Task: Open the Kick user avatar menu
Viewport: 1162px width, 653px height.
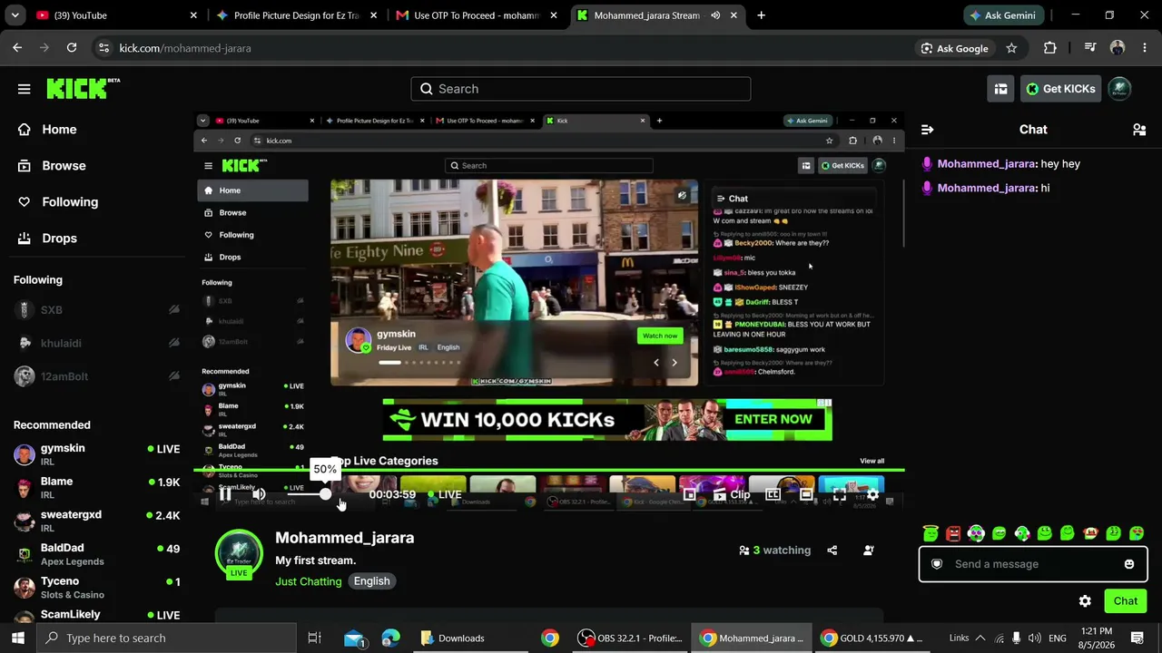Action: 1119,89
